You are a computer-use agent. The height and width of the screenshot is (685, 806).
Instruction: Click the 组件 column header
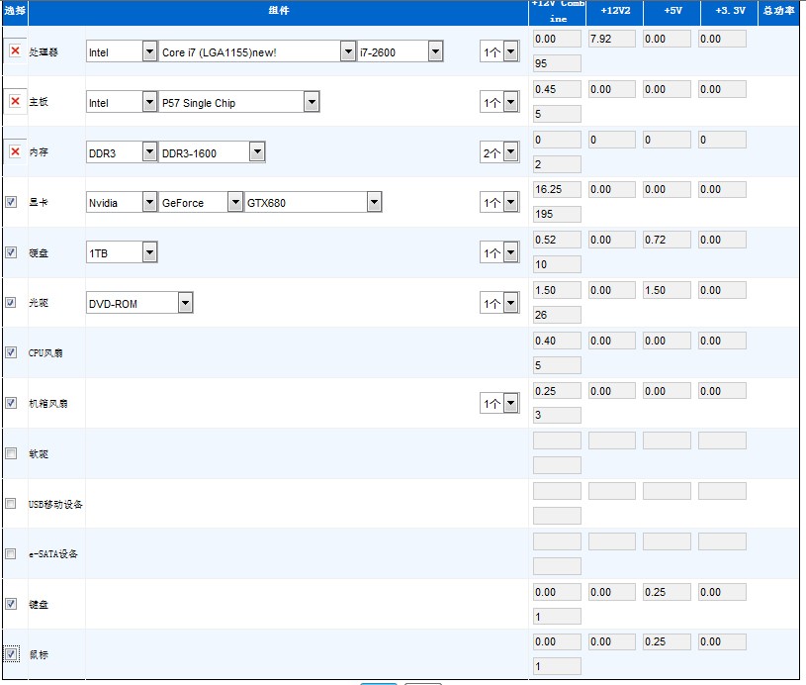tap(279, 10)
